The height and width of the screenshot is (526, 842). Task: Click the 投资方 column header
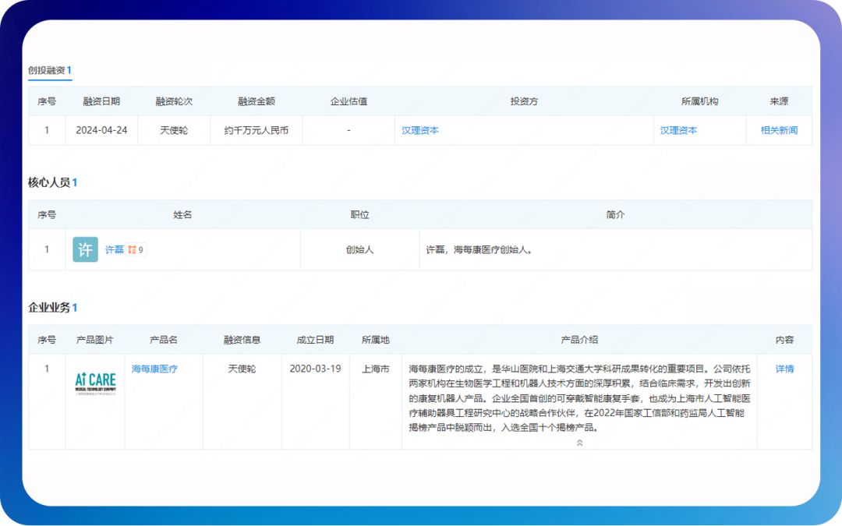tap(524, 101)
